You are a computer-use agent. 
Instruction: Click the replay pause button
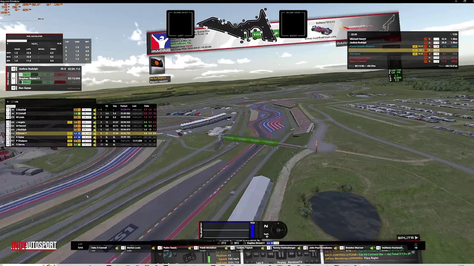point(281,254)
